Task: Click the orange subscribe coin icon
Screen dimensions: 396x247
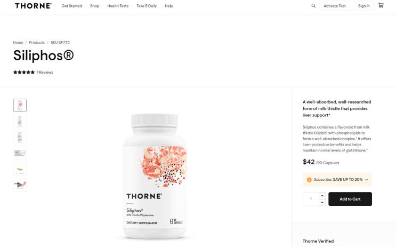Action: [x=309, y=180]
